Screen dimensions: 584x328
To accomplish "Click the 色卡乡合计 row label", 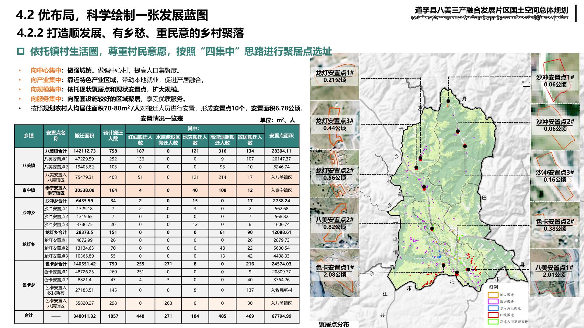I will (56, 264).
